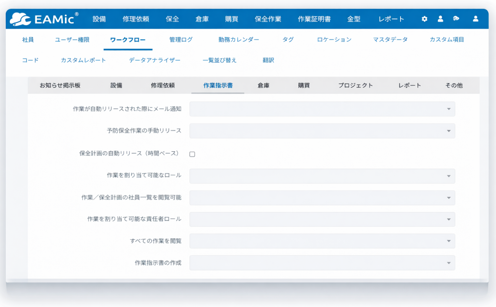Image resolution: width=496 pixels, height=307 pixels.
Task: Click the 作業／保全計画の社員一覧を閲覧可能 field
Action: 322,198
